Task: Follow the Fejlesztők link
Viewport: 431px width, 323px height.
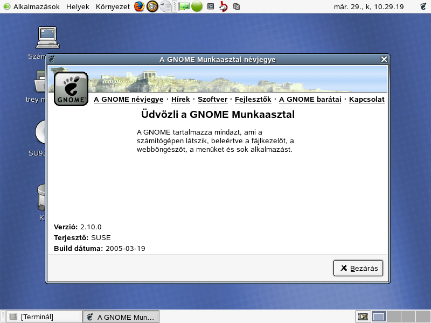Action: [x=253, y=100]
